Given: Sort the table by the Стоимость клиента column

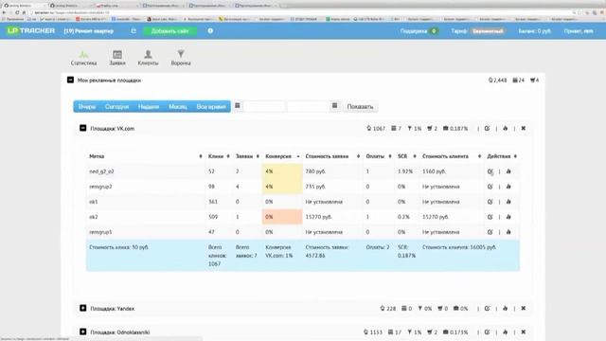Looking at the screenshot, I should point(452,156).
